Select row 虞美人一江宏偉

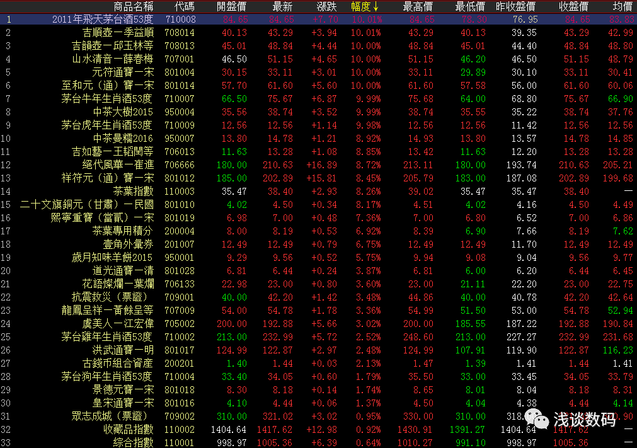coord(319,324)
